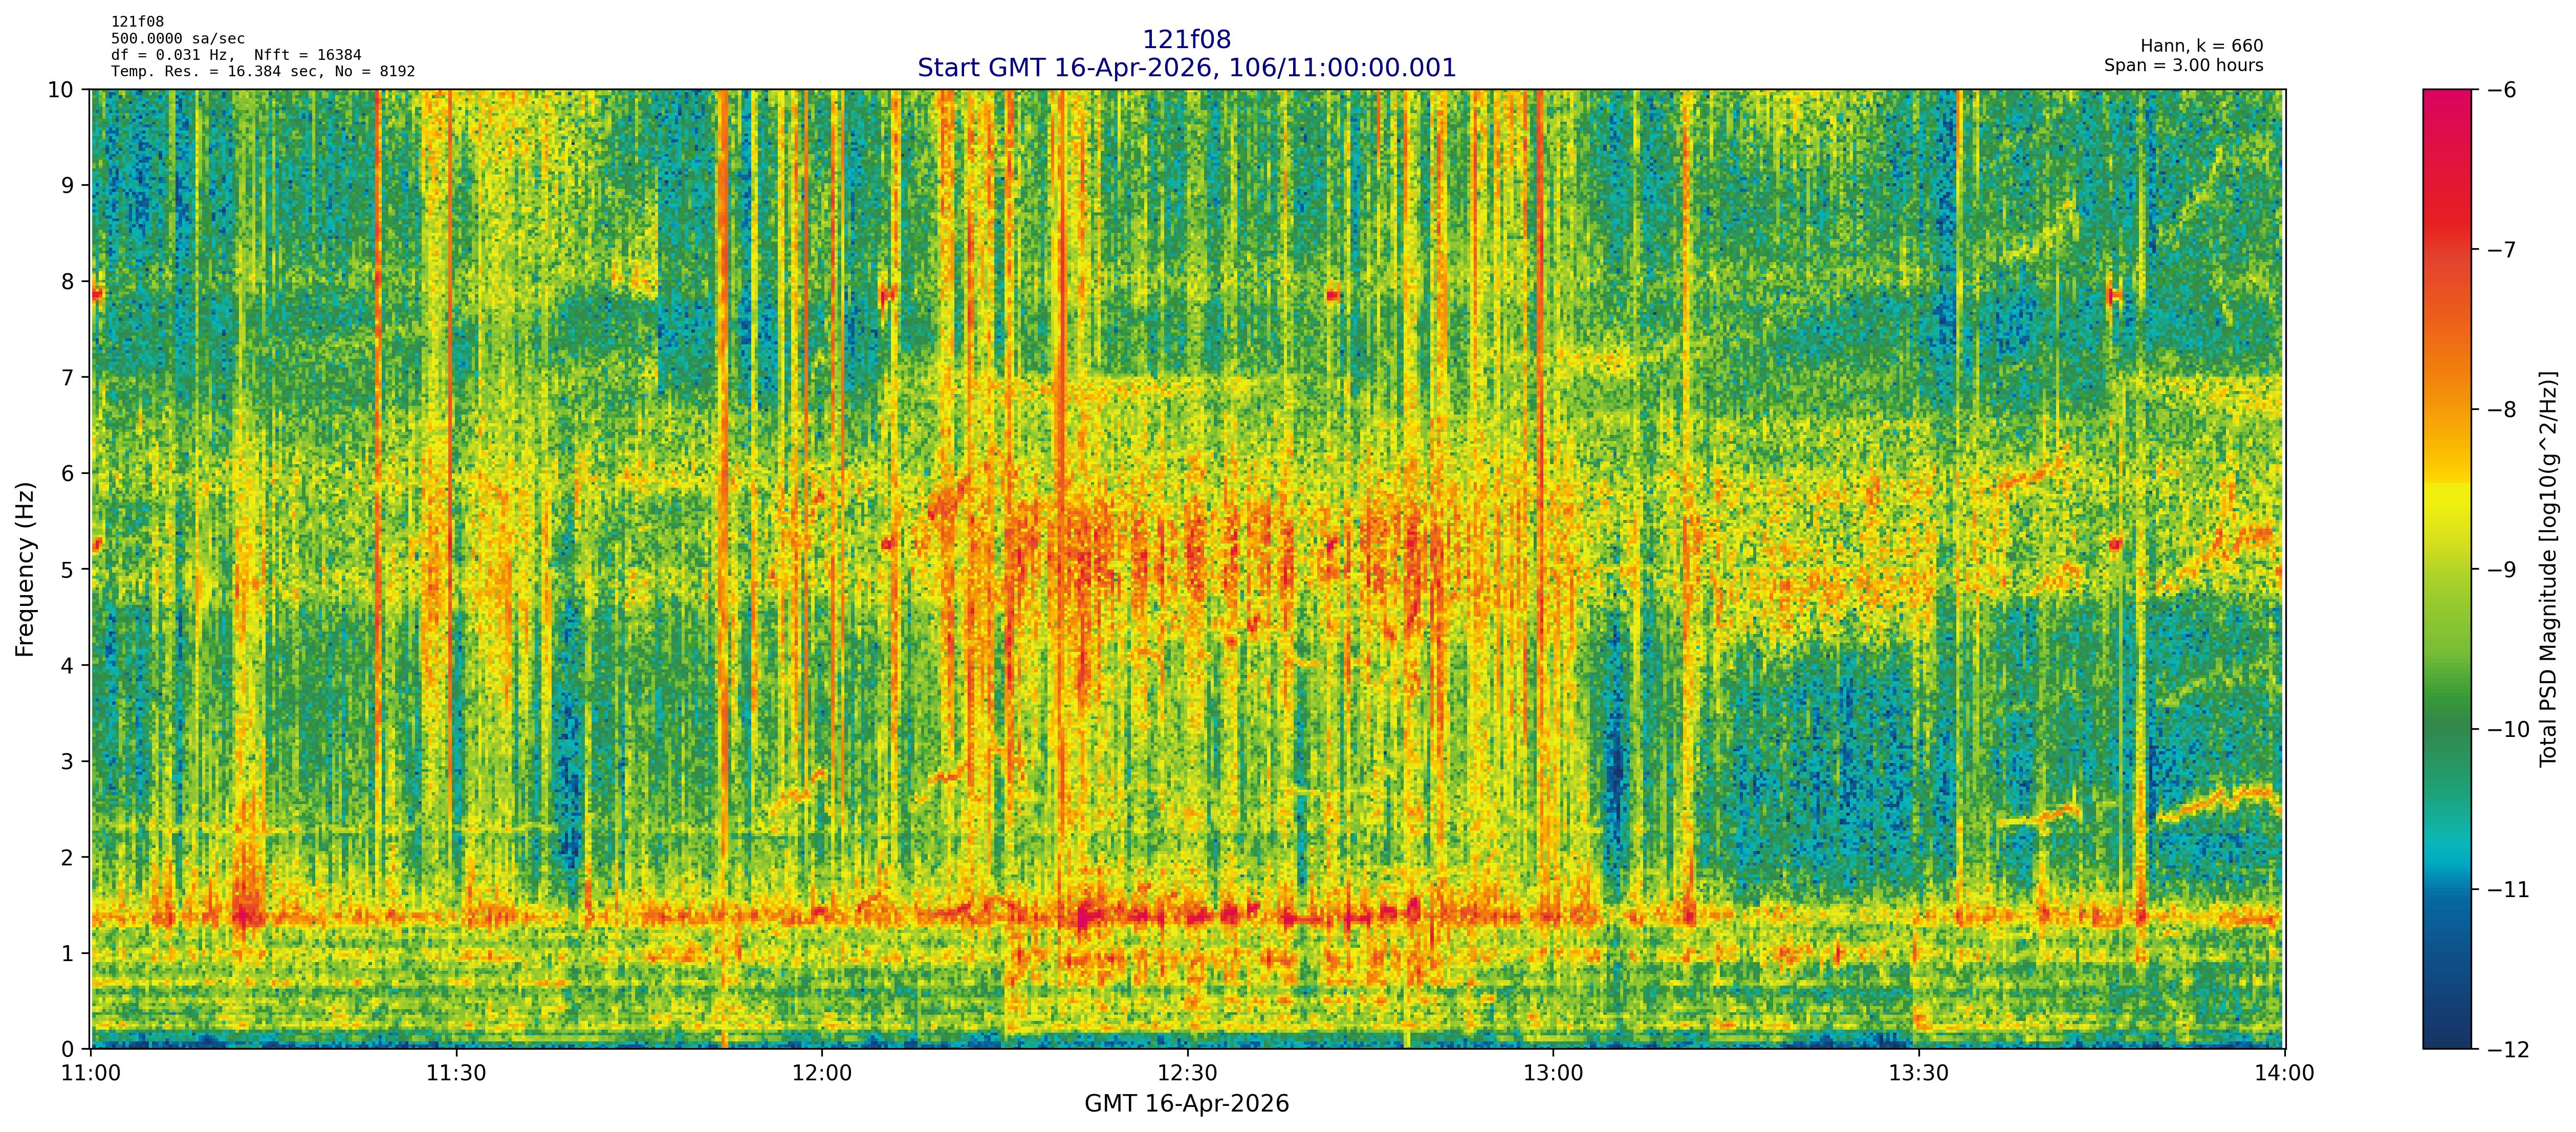
Task: Click the 13:00 time axis tick label
Action: [x=1552, y=1074]
